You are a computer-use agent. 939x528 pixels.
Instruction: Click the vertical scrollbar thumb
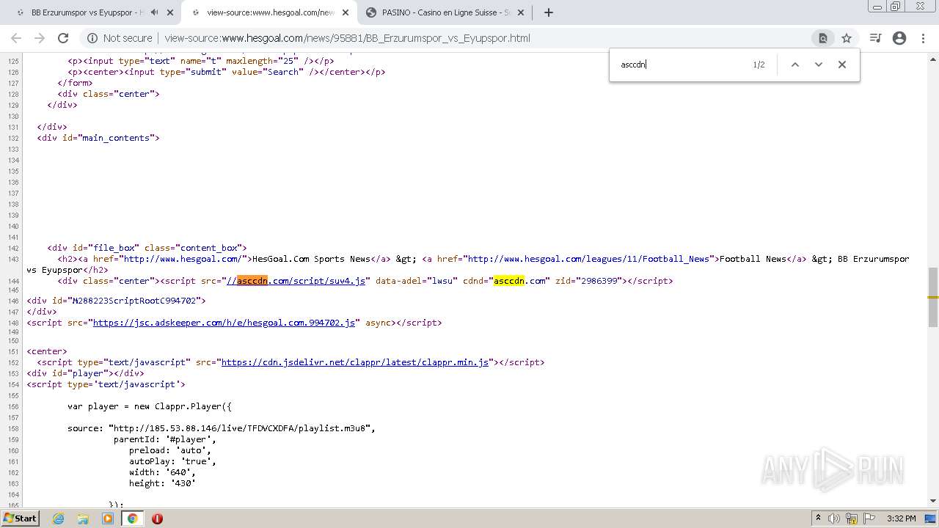pyautogui.click(x=932, y=297)
